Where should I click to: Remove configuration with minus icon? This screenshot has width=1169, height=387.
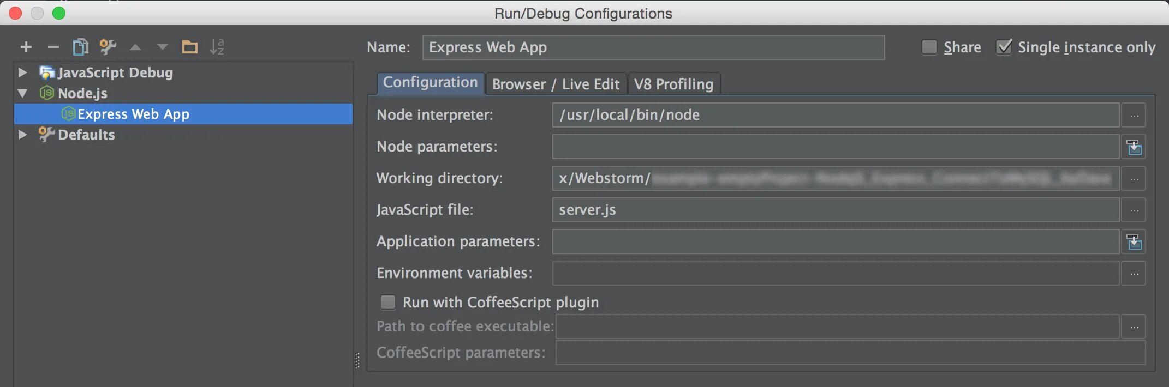pyautogui.click(x=53, y=47)
